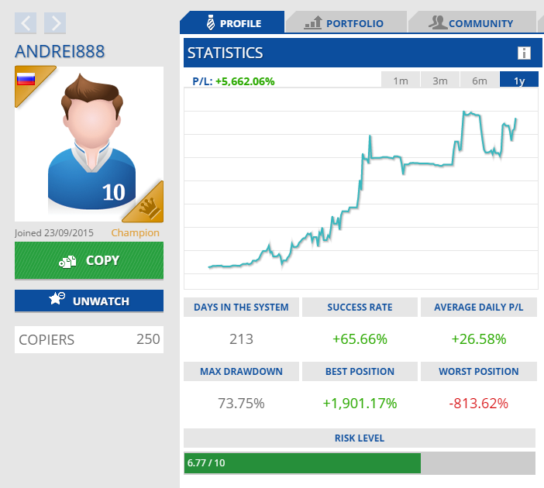
Task: Select the 1m chart period
Action: [x=401, y=81]
